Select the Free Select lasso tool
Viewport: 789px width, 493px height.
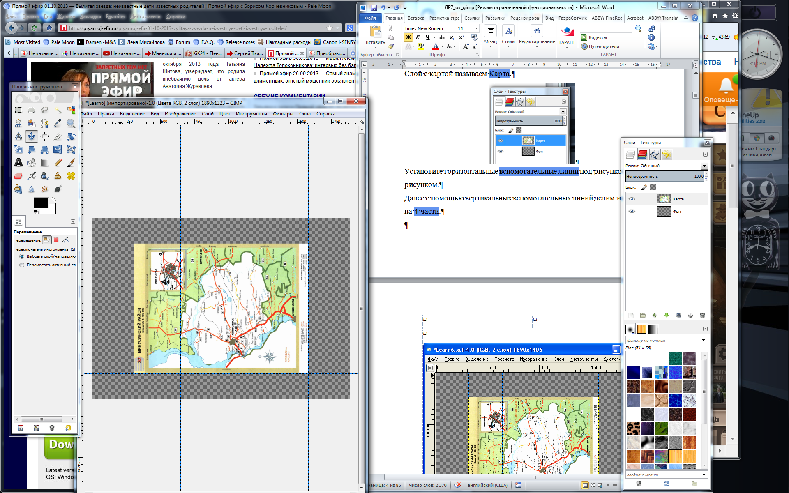[45, 110]
